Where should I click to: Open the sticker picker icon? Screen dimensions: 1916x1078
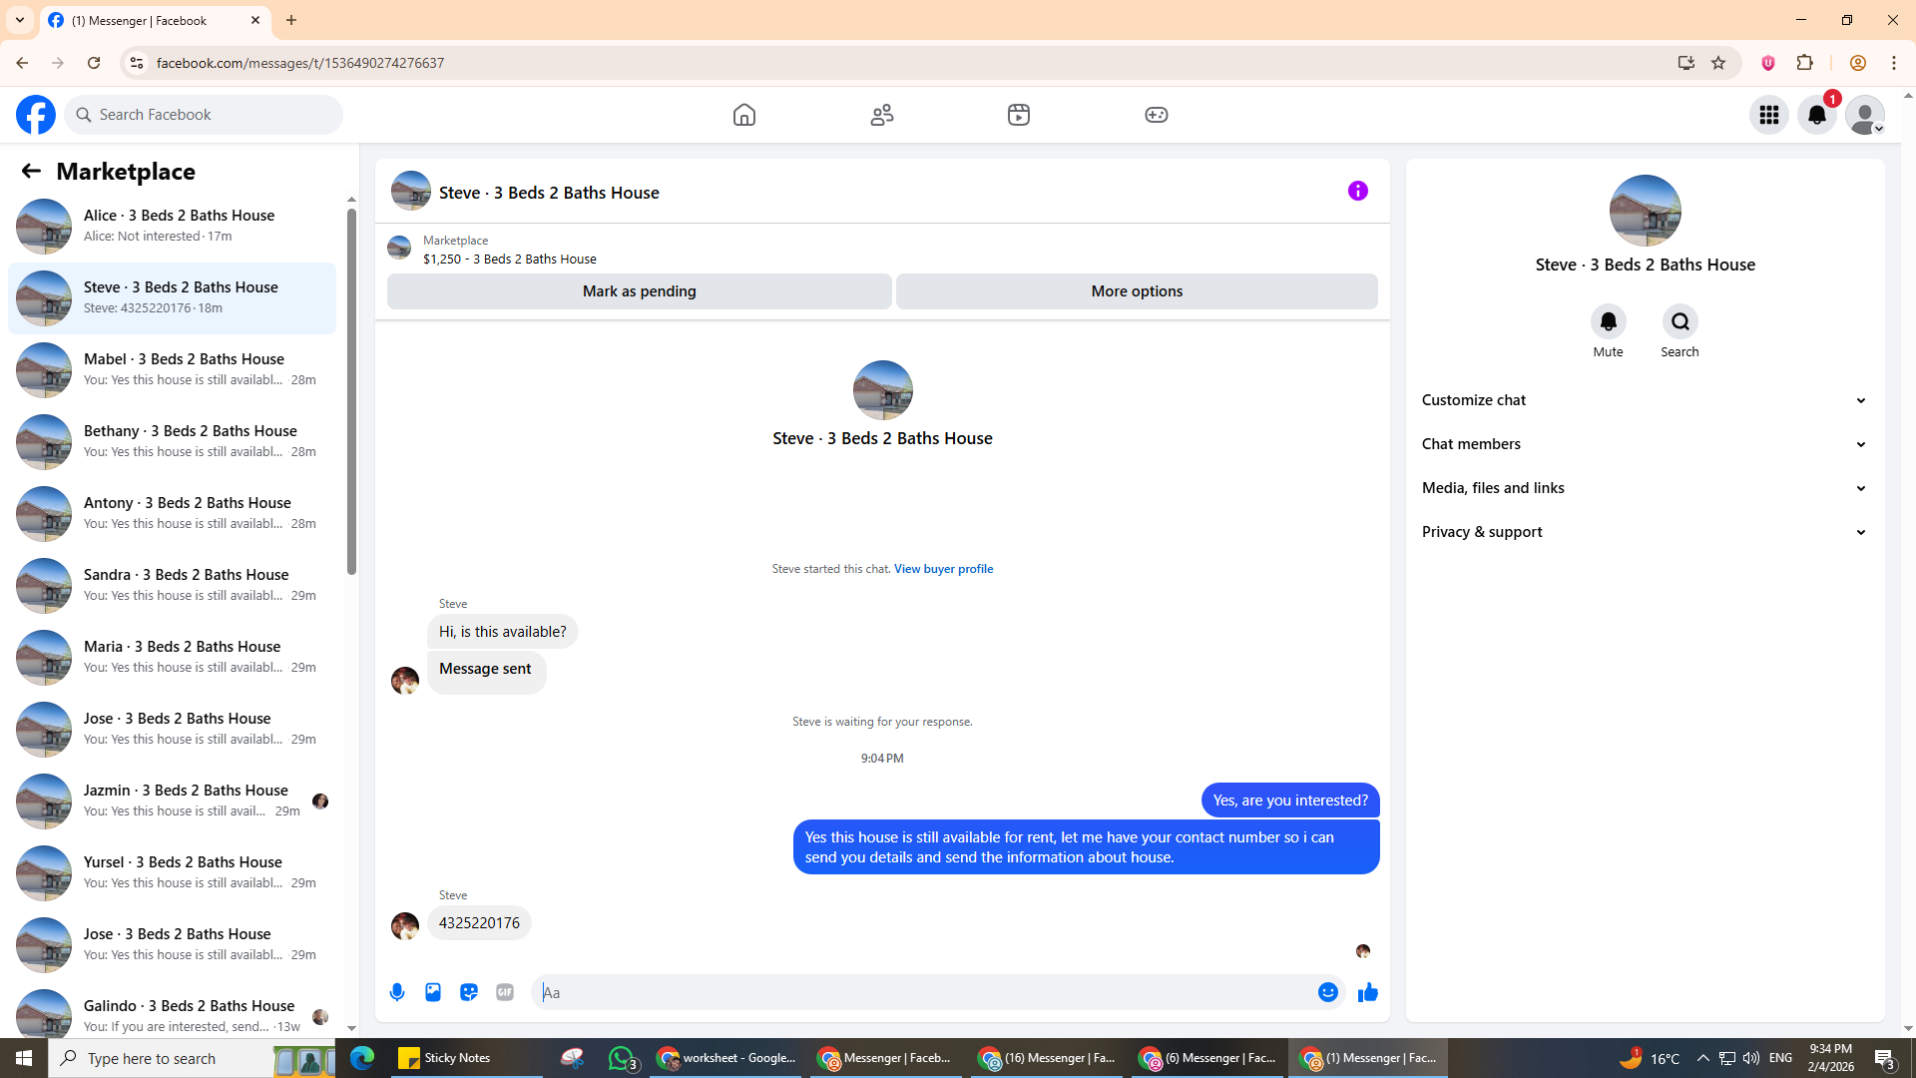(x=469, y=992)
